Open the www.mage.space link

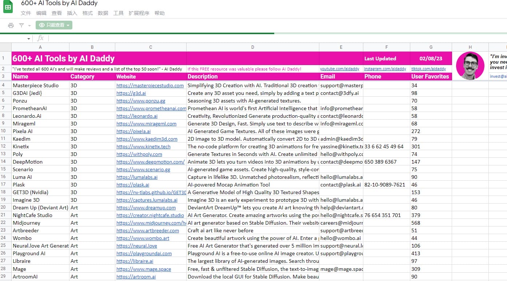point(144,269)
